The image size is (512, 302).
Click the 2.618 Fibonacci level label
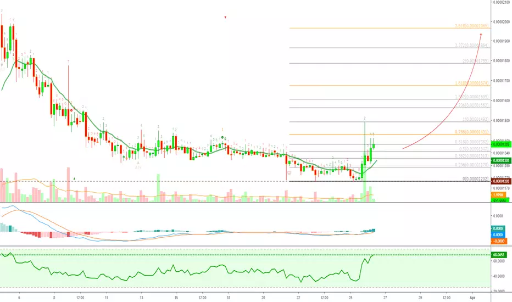[x=471, y=26]
